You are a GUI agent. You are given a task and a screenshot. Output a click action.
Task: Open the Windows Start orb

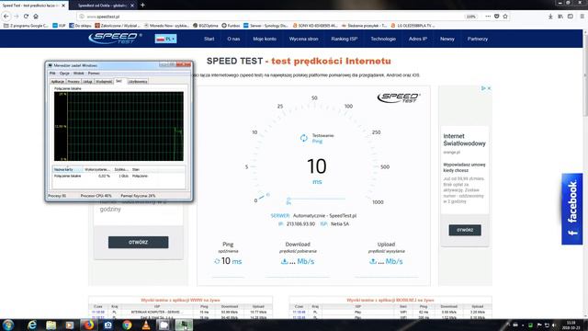pos(8,325)
